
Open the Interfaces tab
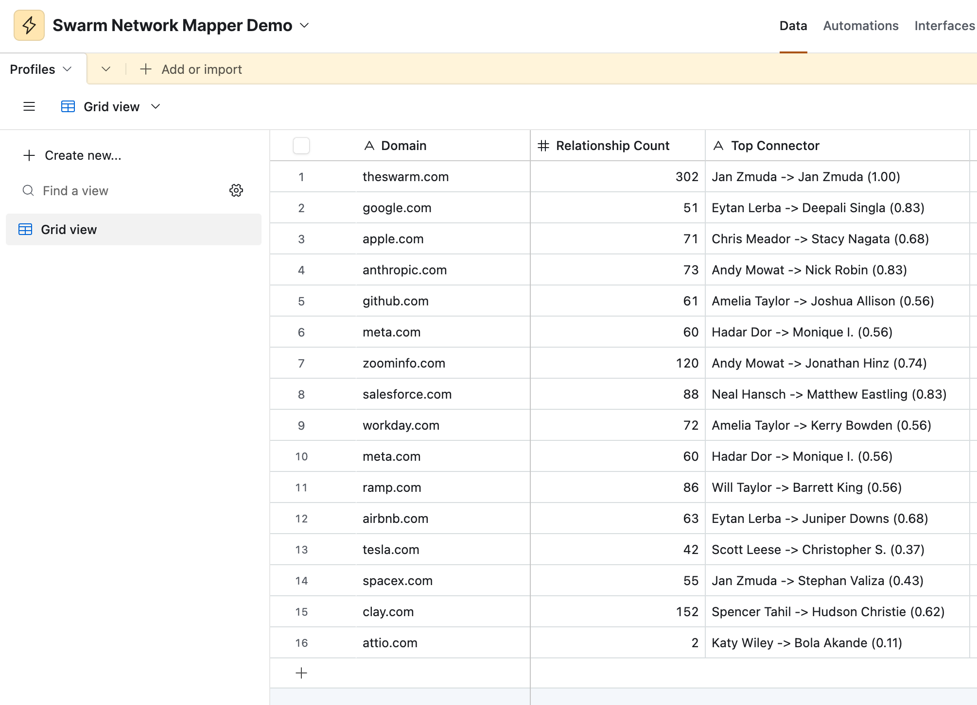click(944, 26)
